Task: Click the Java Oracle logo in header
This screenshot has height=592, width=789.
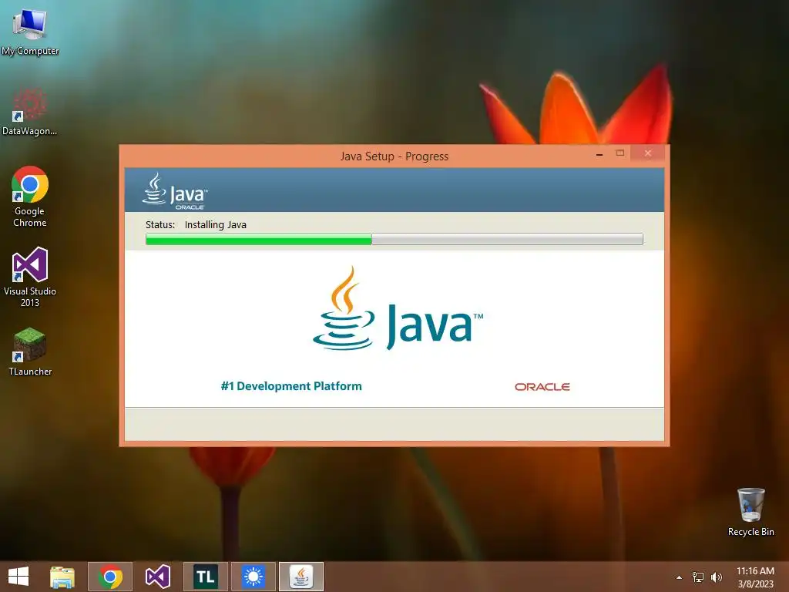Action: (x=175, y=191)
